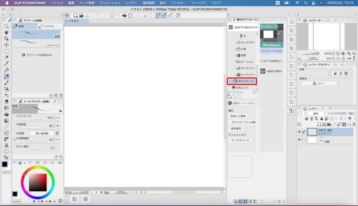Toggle visibility of the 用紙 paper layer
Image resolution: width=358 pixels, height=206 pixels.
click(x=299, y=140)
